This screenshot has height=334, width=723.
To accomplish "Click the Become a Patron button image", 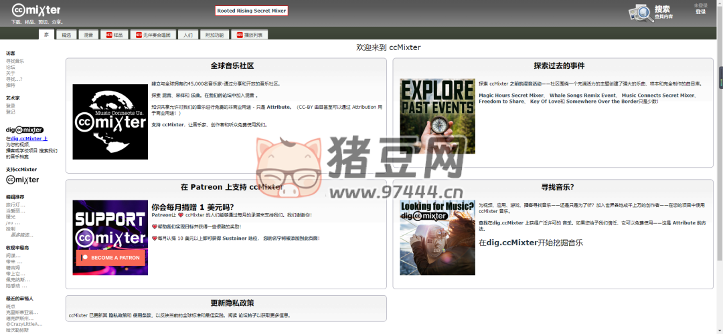I will [x=110, y=257].
